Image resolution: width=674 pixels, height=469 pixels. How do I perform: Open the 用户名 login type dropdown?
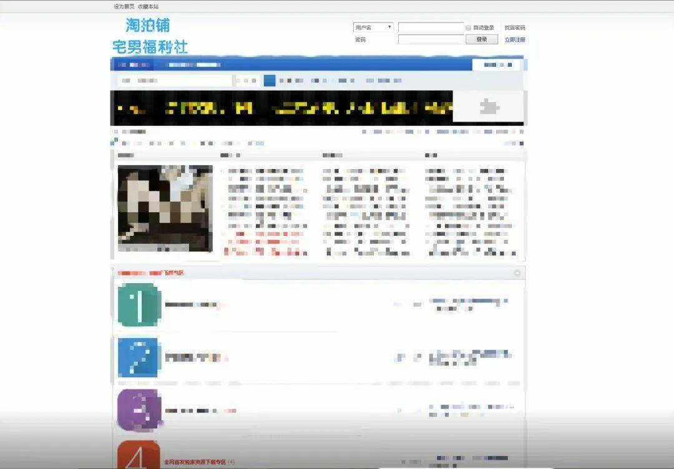(373, 27)
